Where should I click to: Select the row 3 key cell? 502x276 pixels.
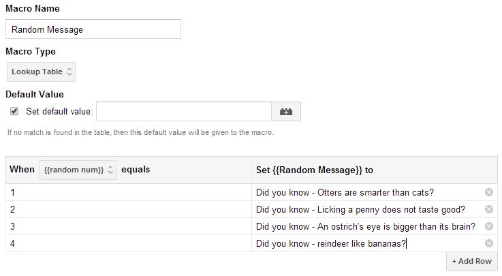point(129,226)
